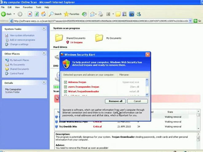Image resolution: width=203 pixels, height=152 pixels.
Task: Click the tcpservice2.exe filename
Action: (x=131, y=82)
